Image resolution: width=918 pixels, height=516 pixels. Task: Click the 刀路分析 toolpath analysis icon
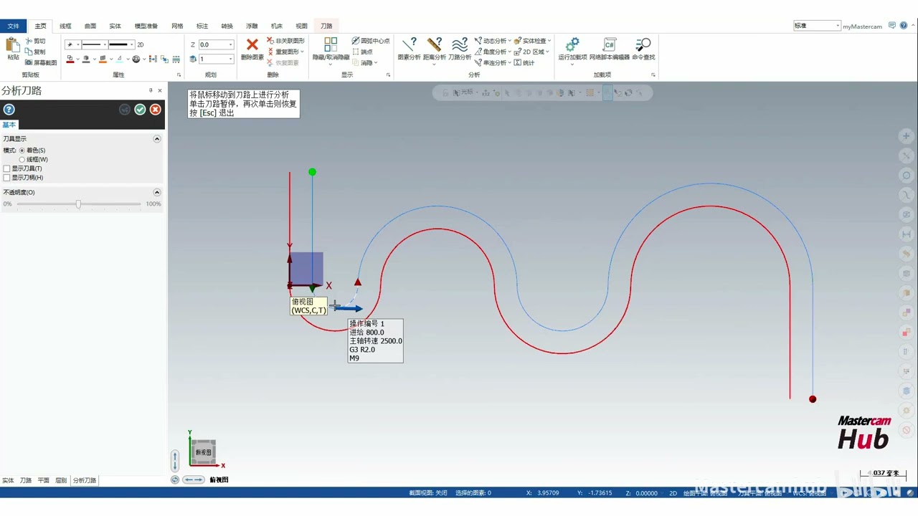pos(460,44)
